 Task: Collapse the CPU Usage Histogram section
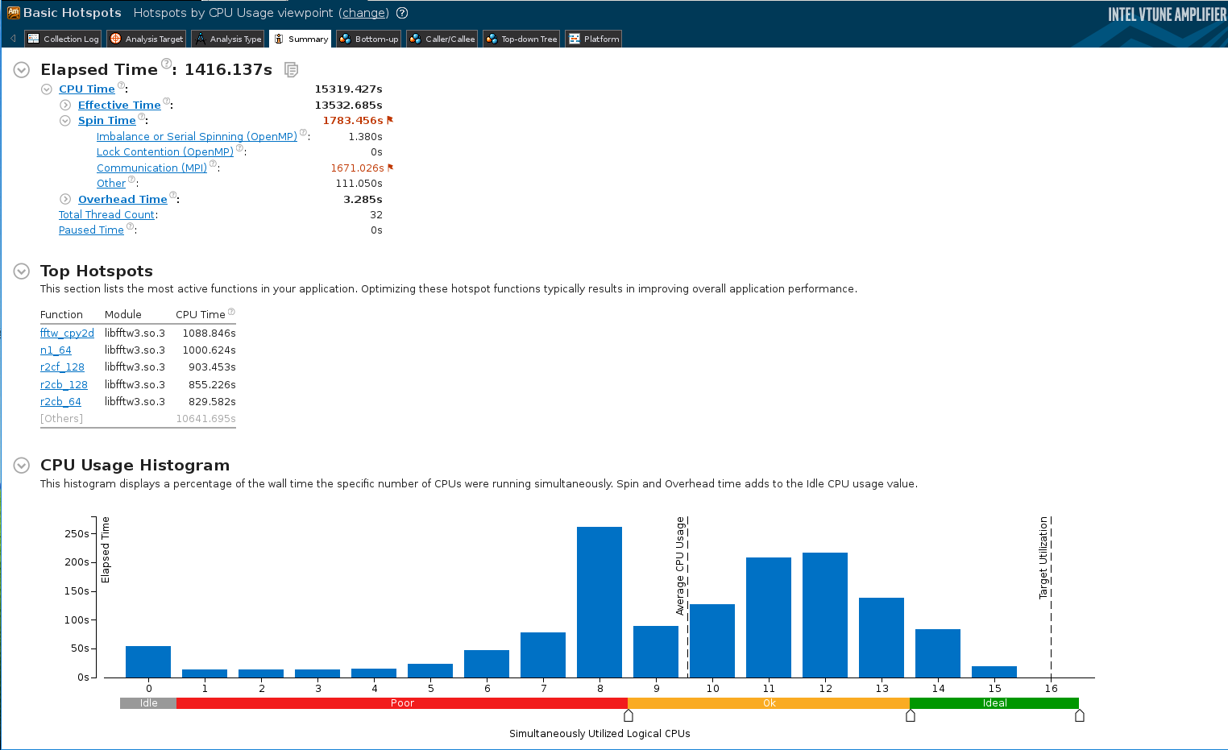(22, 466)
